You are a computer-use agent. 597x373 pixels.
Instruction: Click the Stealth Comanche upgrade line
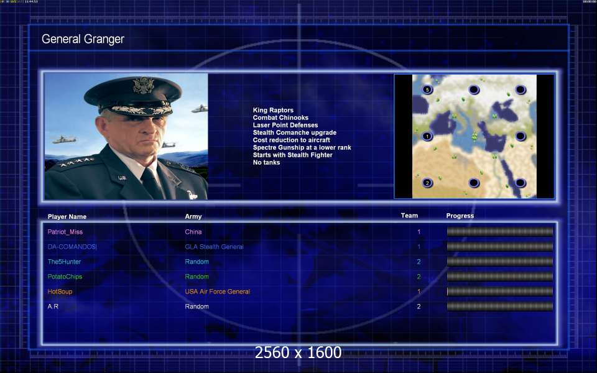(295, 132)
